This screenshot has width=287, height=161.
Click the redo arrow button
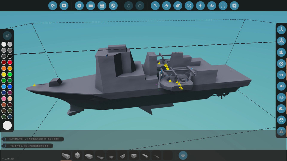140,6
